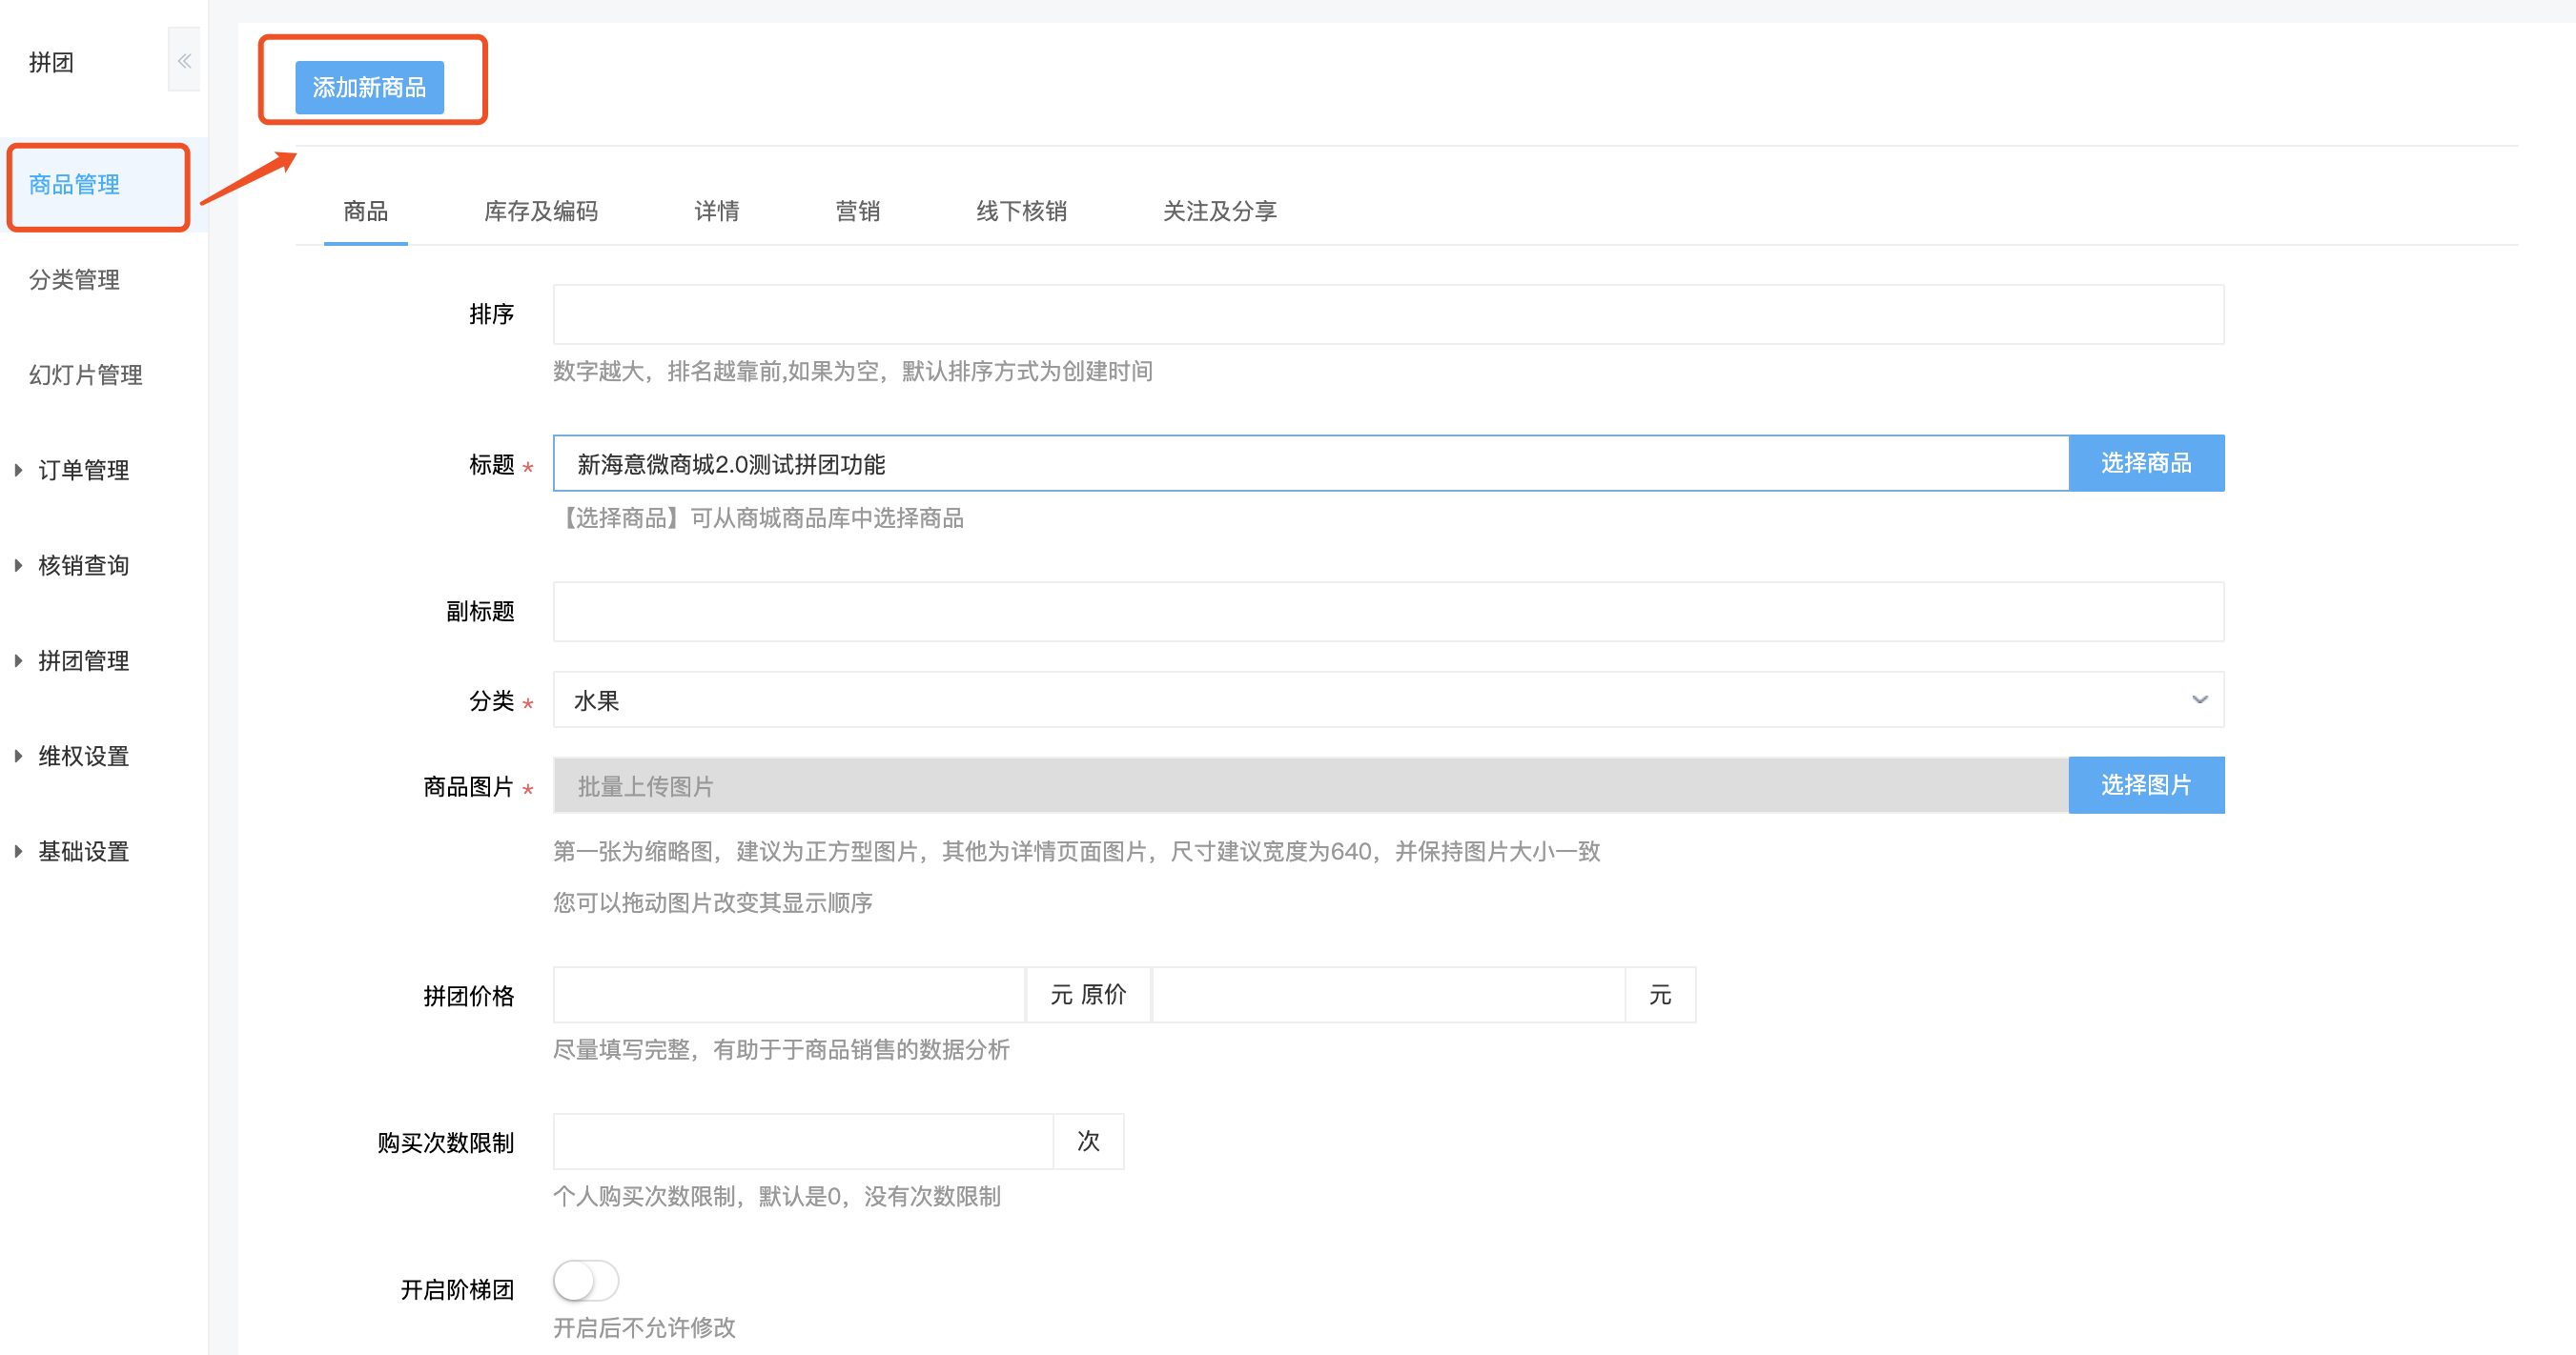Image resolution: width=2576 pixels, height=1355 pixels.
Task: Switch to the 详情 tab
Action: pos(717,211)
